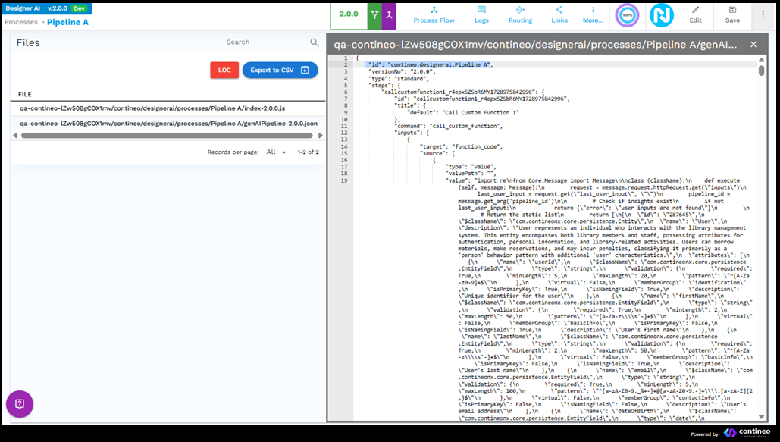The width and height of the screenshot is (780, 442).
Task: Expand the More... toolbar menu
Action: click(593, 14)
